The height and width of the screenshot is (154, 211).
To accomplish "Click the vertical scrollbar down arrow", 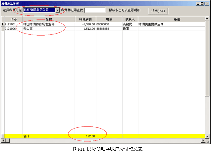I will (207, 136).
